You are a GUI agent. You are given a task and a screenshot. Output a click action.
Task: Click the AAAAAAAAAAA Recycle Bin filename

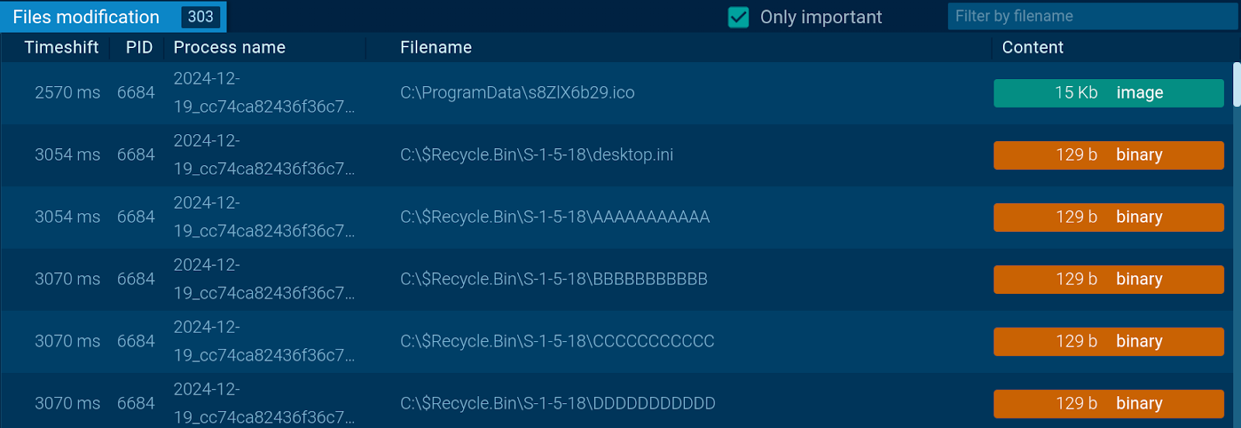tap(555, 217)
